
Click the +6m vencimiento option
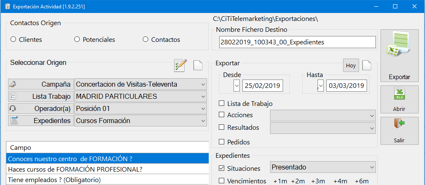pos(362,181)
